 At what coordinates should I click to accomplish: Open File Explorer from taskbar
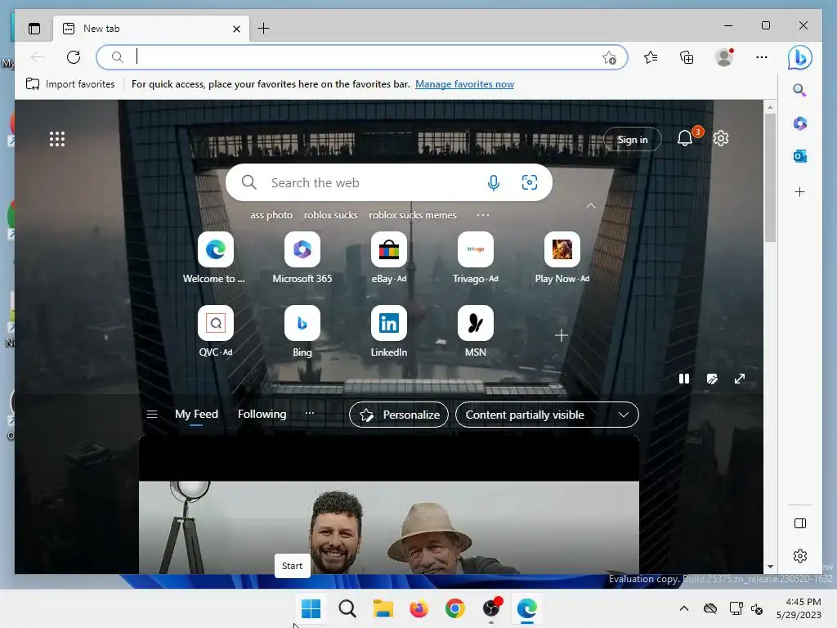(383, 608)
